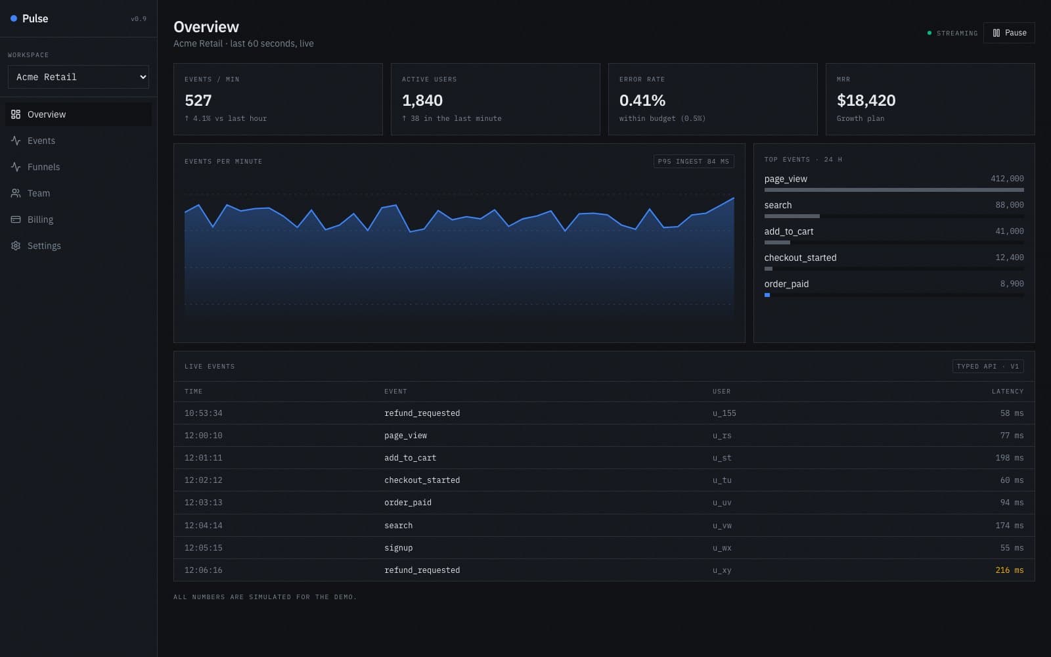Click the Overview grid icon in the sidebar

(16, 114)
